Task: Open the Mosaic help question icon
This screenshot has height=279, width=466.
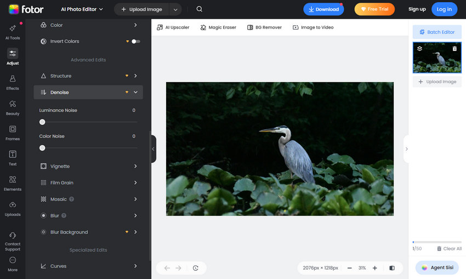Action: coord(72,199)
